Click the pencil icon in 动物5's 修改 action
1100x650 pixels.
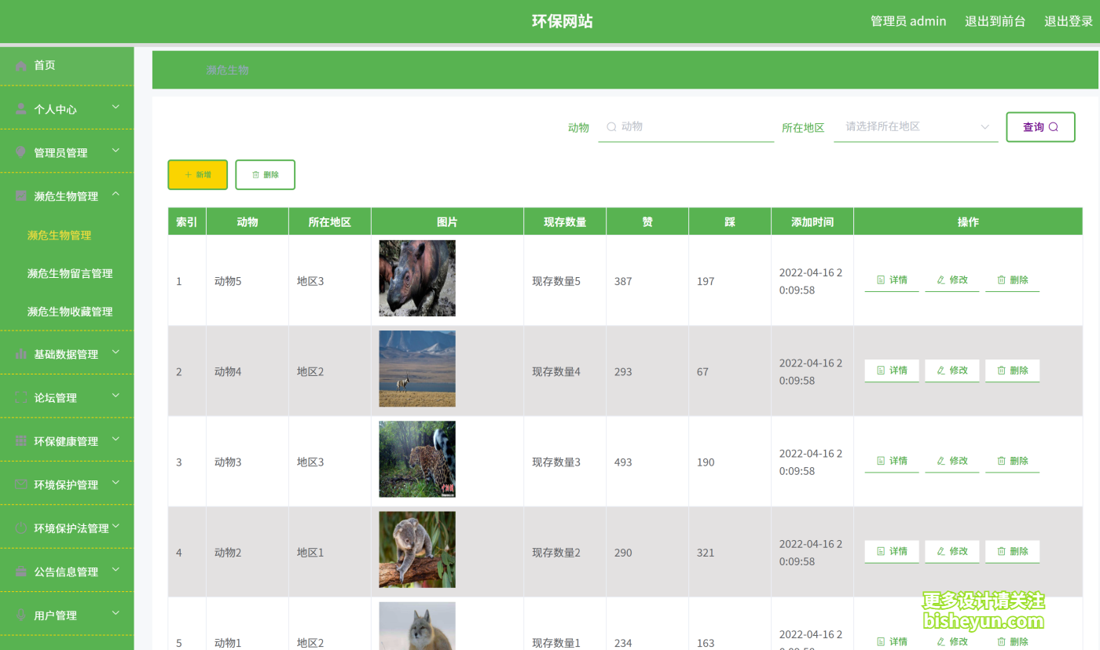click(x=940, y=279)
